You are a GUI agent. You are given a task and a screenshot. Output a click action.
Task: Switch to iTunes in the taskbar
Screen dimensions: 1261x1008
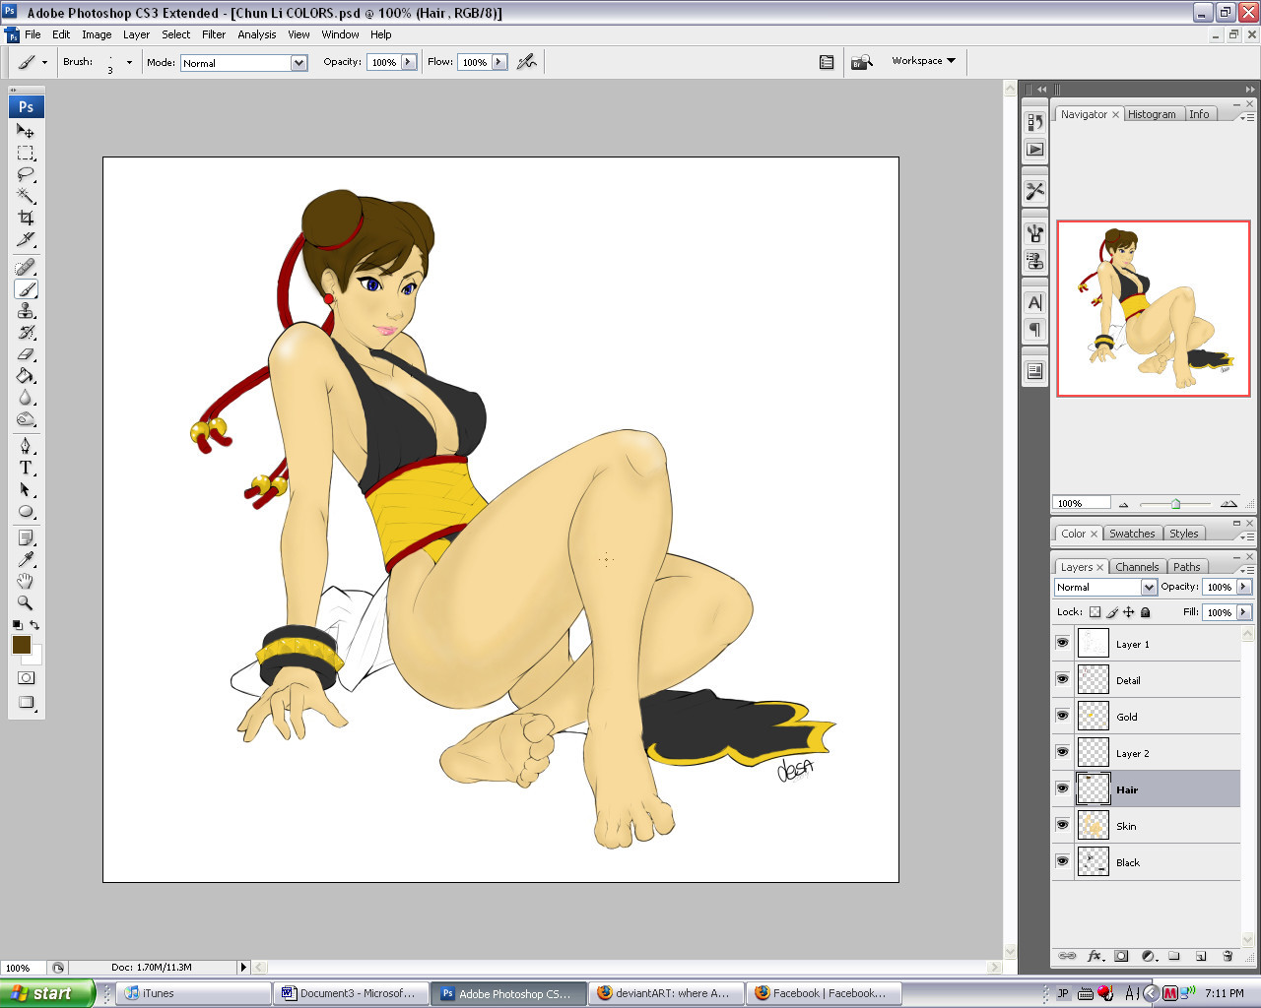[x=193, y=993]
